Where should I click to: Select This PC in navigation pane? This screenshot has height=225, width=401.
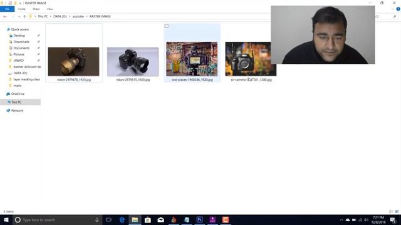point(16,102)
